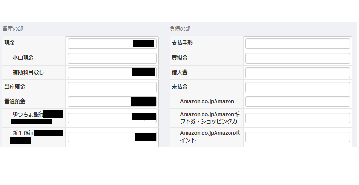This screenshot has height=185, width=359.
Task: Click the 借入金 row label
Action: [x=180, y=72]
